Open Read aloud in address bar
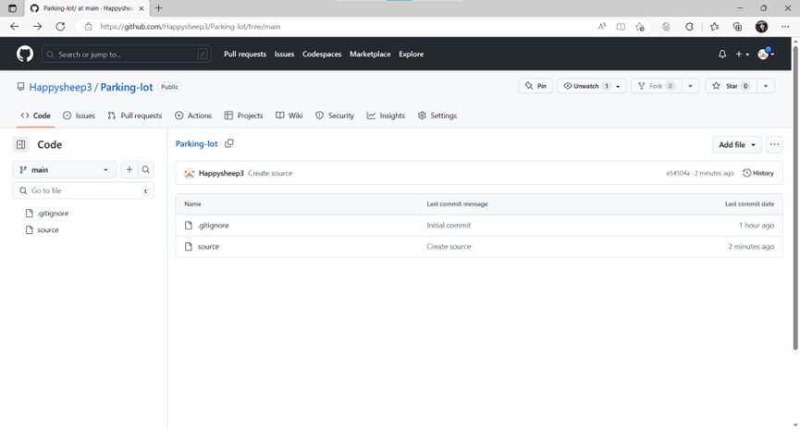The height and width of the screenshot is (429, 800). click(602, 27)
